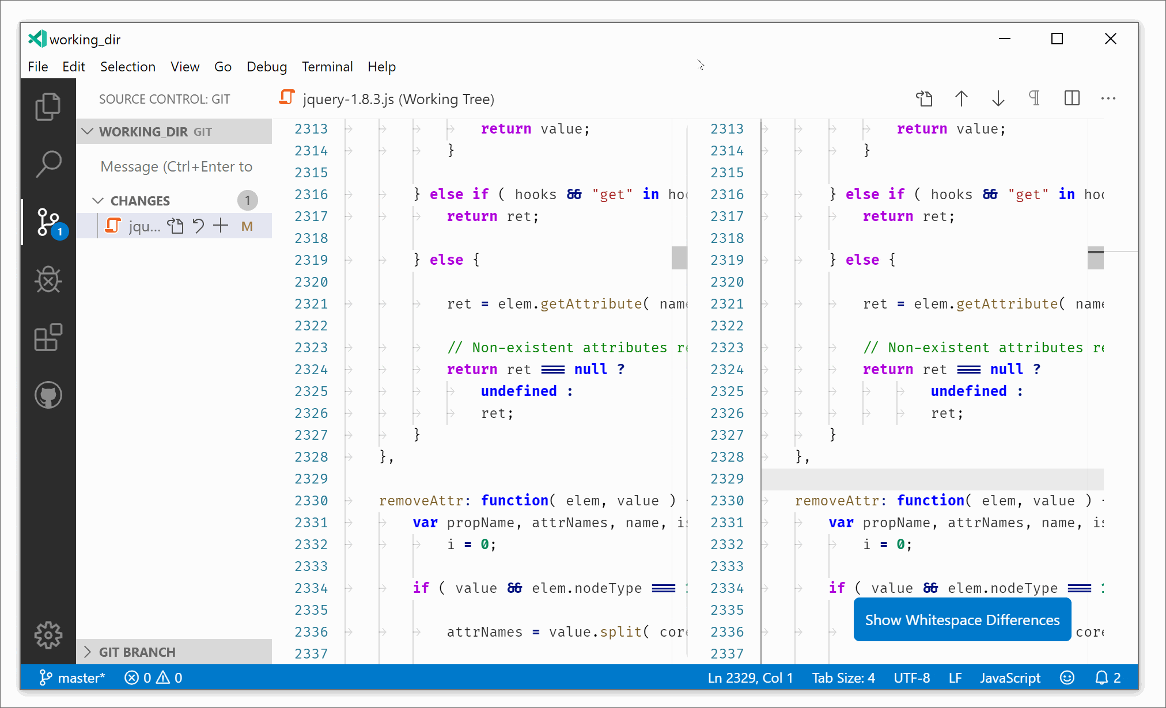This screenshot has width=1166, height=708.
Task: Click the Show Whitespace Differences button
Action: (x=961, y=619)
